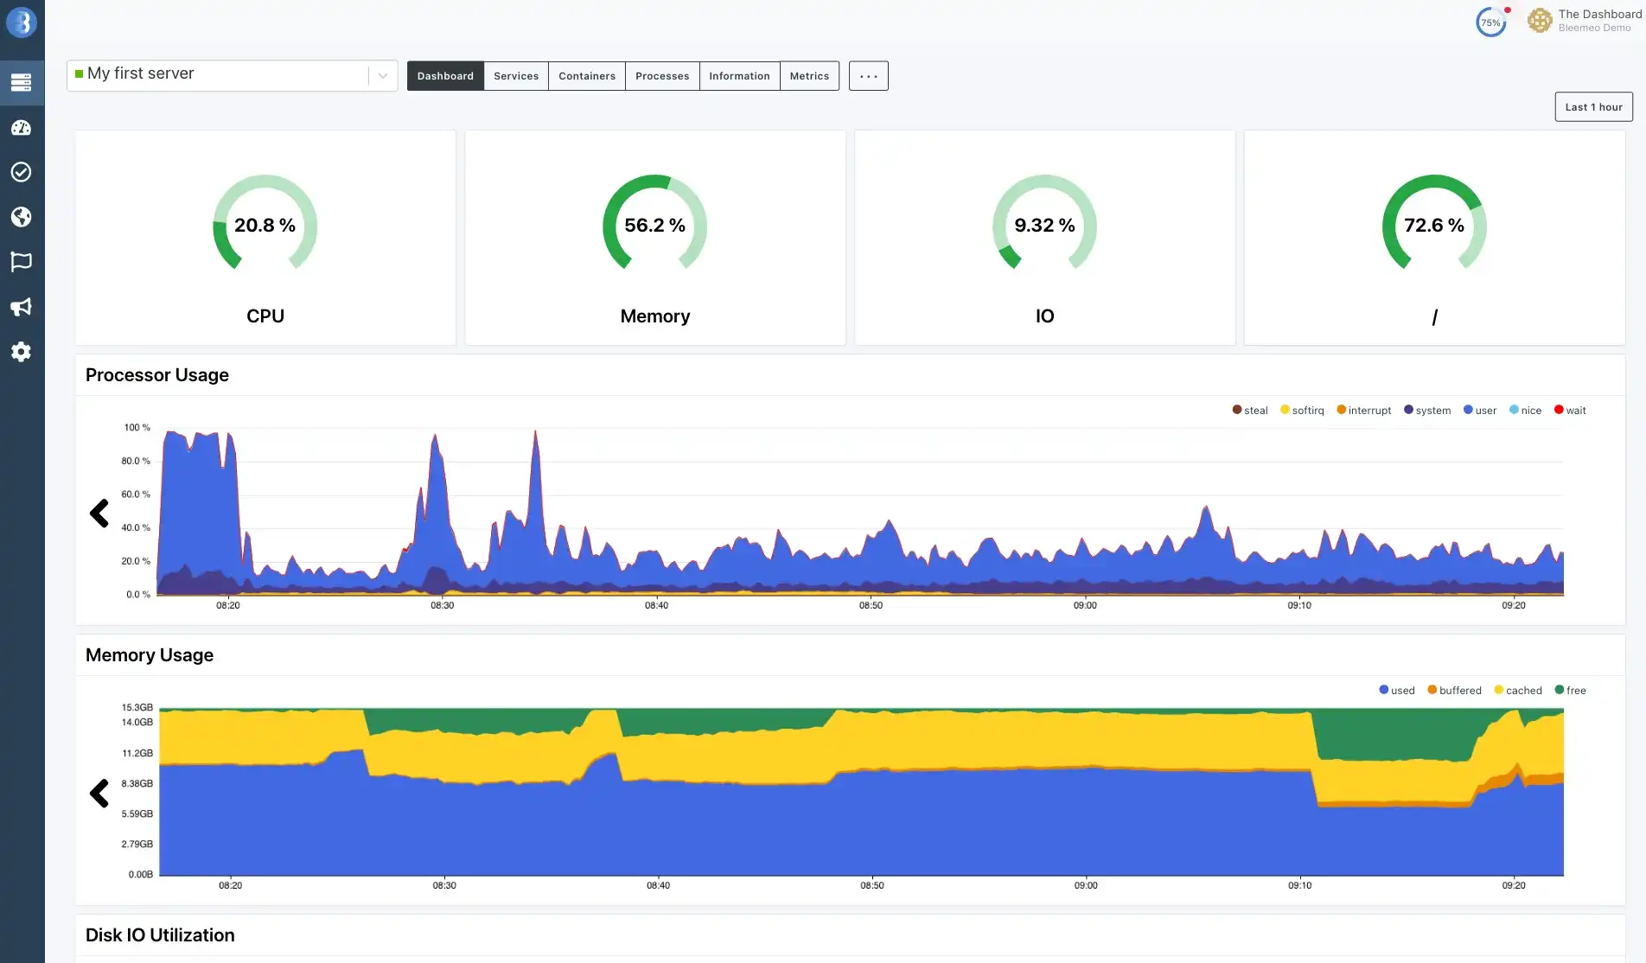The image size is (1646, 963).
Task: Toggle the buffered memory legend entry
Action: [1454, 691]
